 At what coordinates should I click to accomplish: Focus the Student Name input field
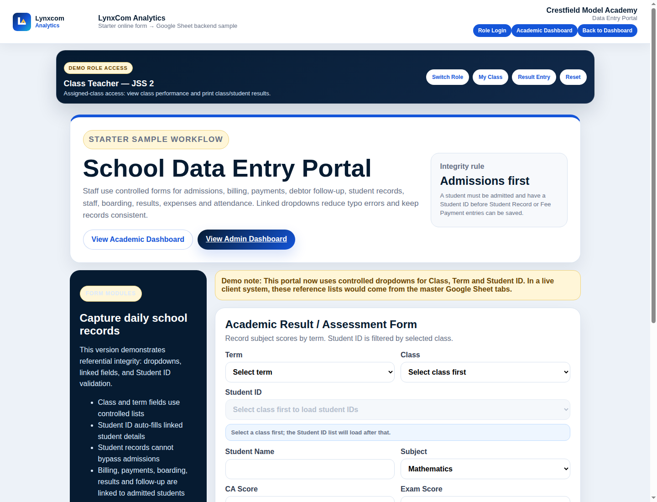click(x=310, y=469)
